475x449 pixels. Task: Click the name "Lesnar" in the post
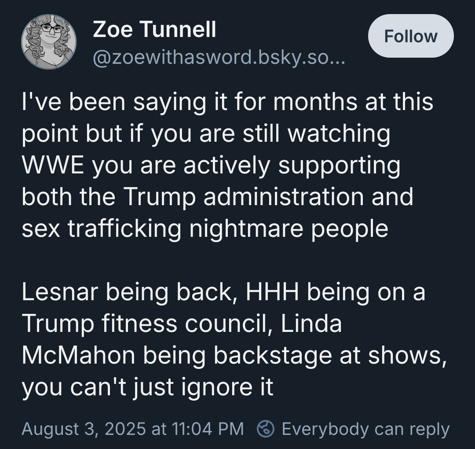(60, 292)
